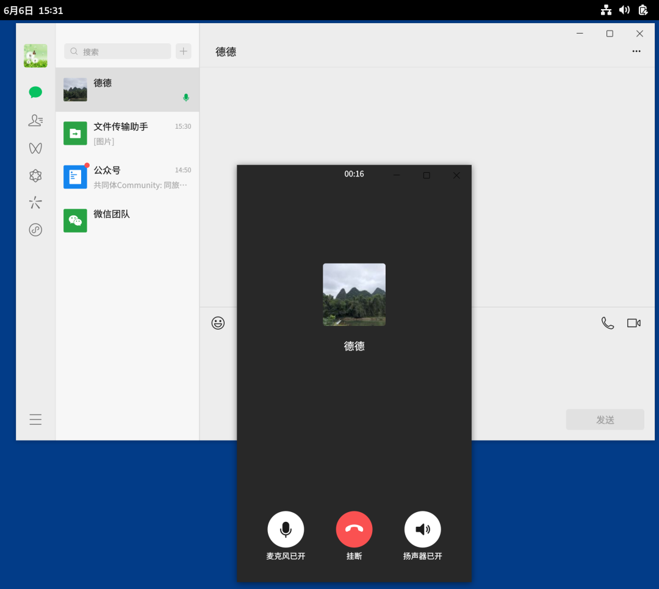The width and height of the screenshot is (659, 589).
Task: Open the emoji picker in the message toolbar
Action: (218, 323)
